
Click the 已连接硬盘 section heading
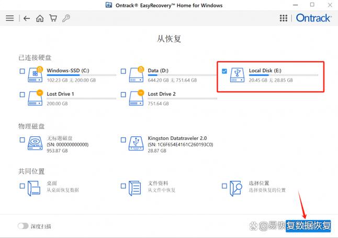[x=35, y=58]
